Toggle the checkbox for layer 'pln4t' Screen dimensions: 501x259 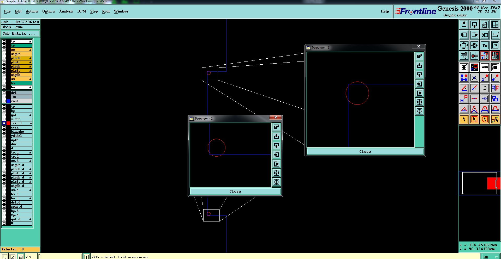(4, 62)
